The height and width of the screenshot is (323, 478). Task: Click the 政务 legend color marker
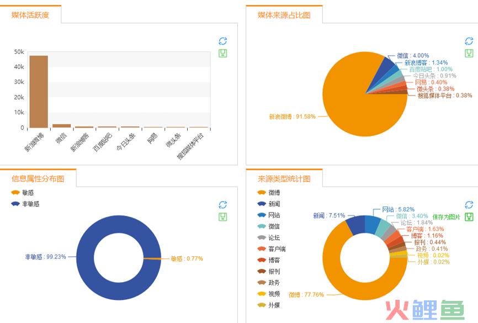click(x=262, y=283)
